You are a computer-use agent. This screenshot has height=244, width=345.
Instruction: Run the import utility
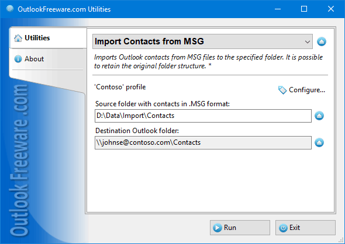click(x=240, y=228)
